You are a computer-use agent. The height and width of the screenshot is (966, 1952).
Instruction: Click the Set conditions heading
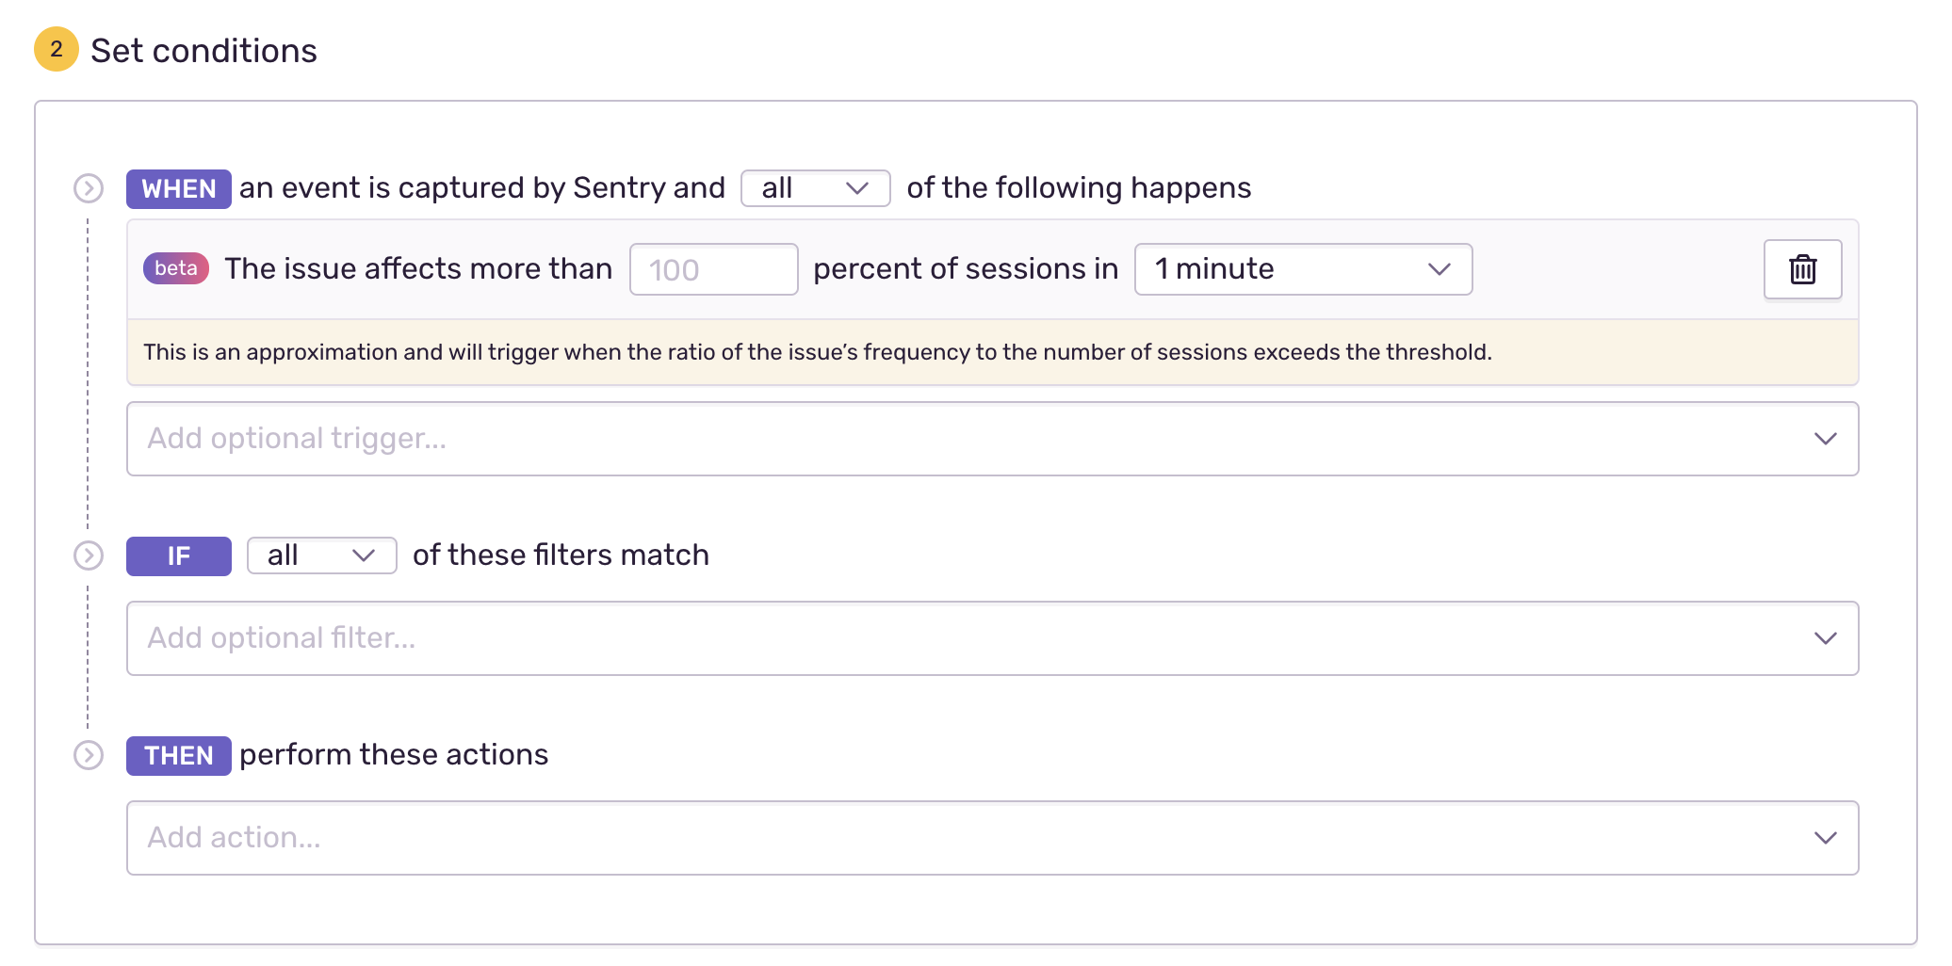[x=203, y=51]
